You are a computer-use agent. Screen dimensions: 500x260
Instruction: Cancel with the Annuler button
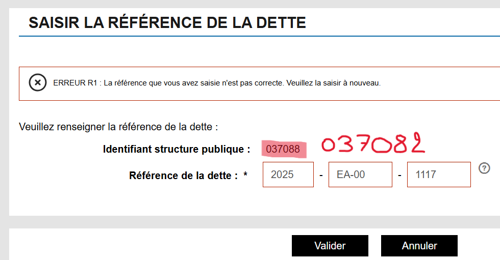click(x=419, y=246)
